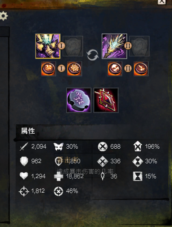
Task: Click the 属性 attributes header
Action: (x=28, y=131)
